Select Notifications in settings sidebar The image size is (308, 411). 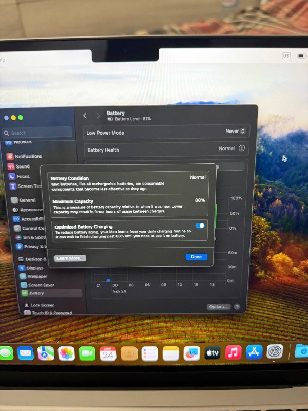coord(25,156)
